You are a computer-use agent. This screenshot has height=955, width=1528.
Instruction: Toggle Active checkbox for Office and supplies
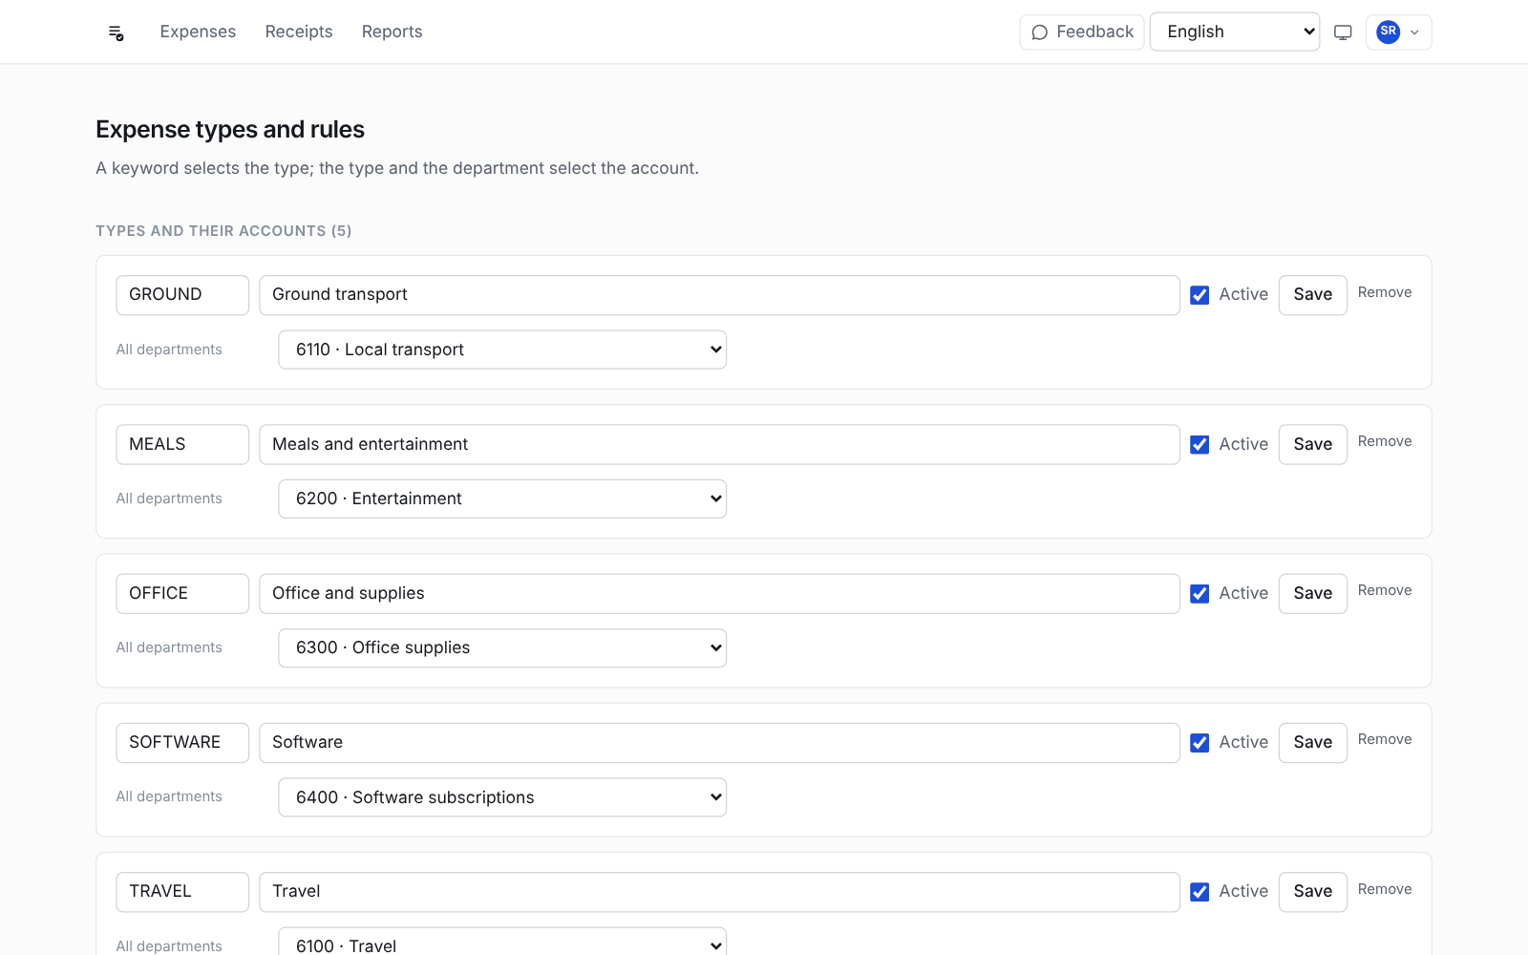pyautogui.click(x=1199, y=594)
